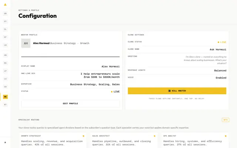Toggle the Ops Analyst yellow status dot
Image resolution: width=237 pixels, height=148 pixels.
pos(226,136)
